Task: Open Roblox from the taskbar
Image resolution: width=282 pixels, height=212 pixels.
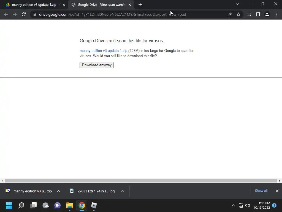Action: tap(94, 205)
